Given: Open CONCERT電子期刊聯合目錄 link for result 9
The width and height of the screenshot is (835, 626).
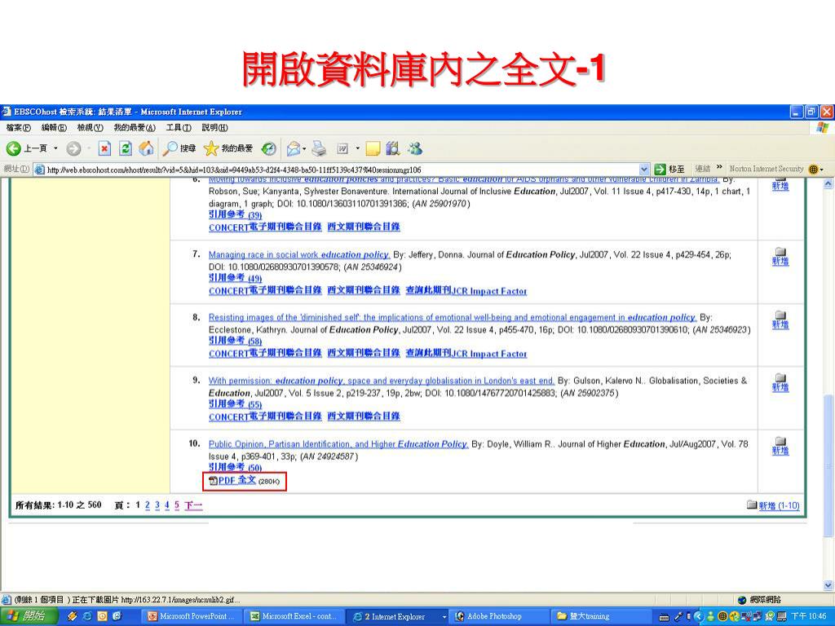Looking at the screenshot, I should [265, 417].
